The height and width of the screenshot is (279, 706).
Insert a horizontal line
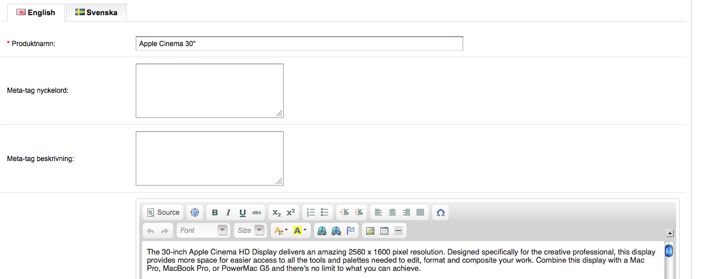[x=398, y=231]
